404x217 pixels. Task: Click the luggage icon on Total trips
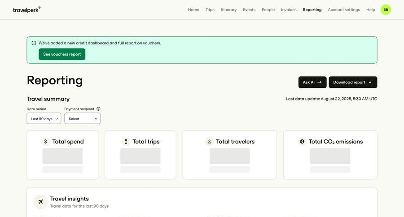click(x=126, y=142)
